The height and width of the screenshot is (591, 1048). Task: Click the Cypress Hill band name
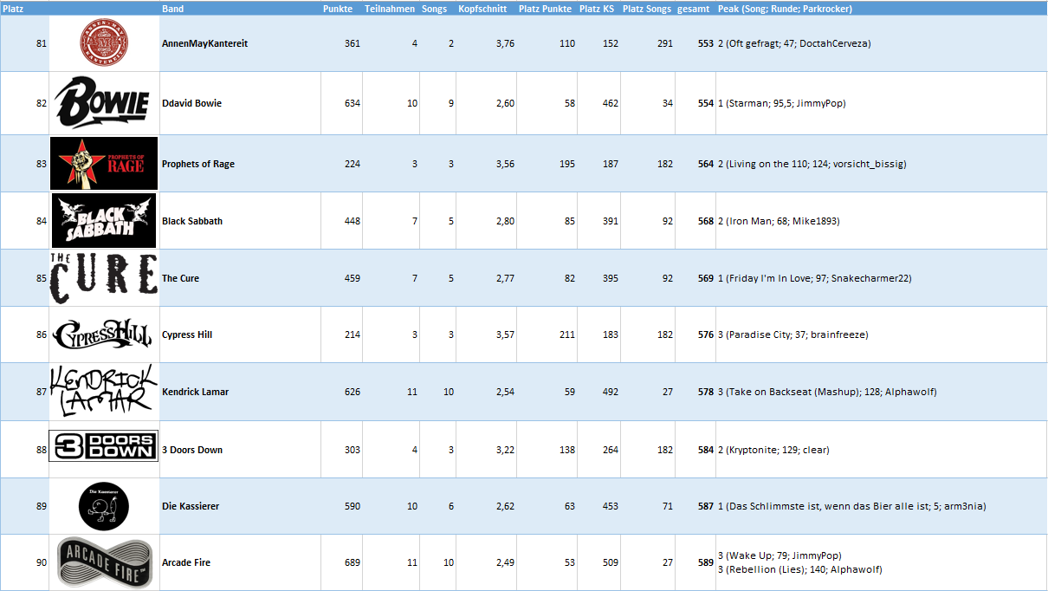187,334
